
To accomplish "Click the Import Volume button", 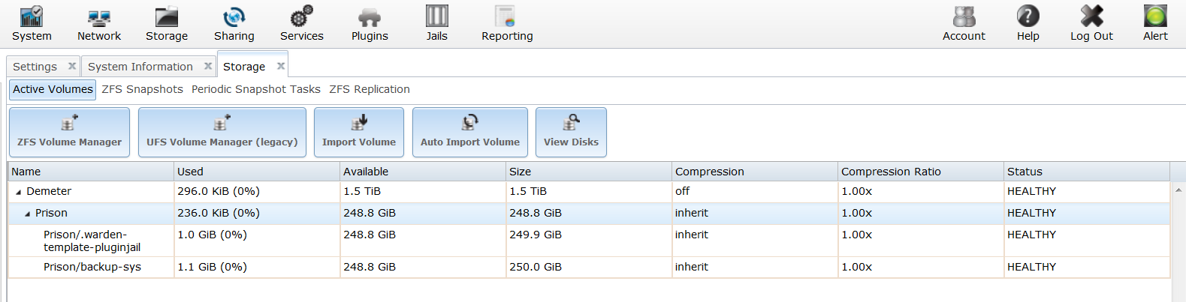I will pyautogui.click(x=358, y=132).
